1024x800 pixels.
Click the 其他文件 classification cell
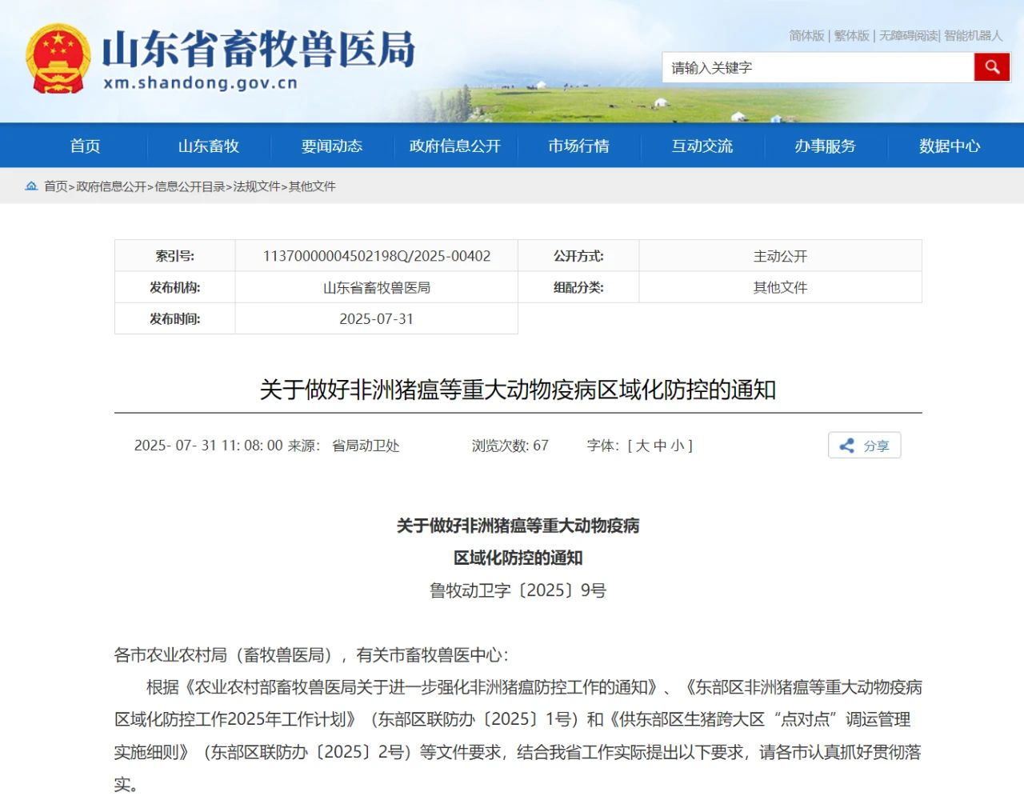click(780, 287)
